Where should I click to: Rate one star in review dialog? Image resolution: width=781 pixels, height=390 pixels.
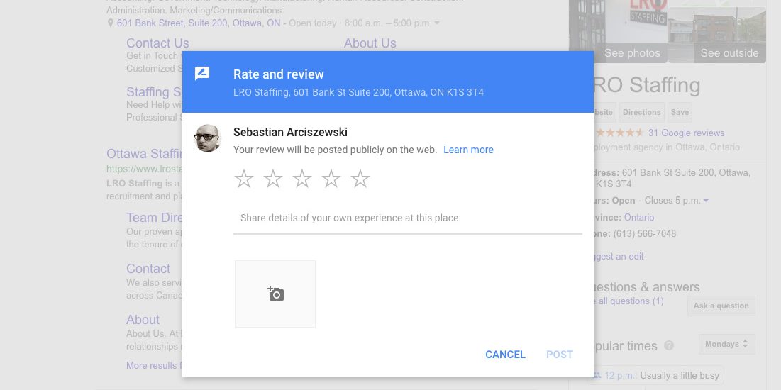click(244, 179)
